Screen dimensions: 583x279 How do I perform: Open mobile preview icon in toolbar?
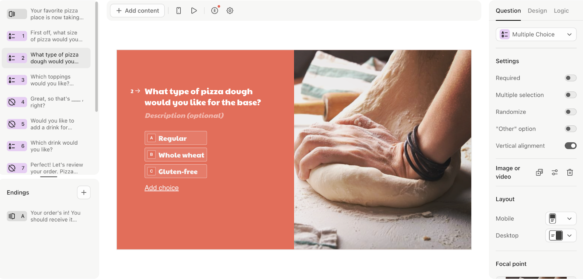coord(179,11)
